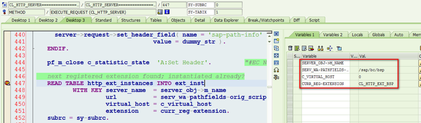Select SERV_WA-PATHFIELDS variable cell

pyautogui.click(x=326, y=70)
